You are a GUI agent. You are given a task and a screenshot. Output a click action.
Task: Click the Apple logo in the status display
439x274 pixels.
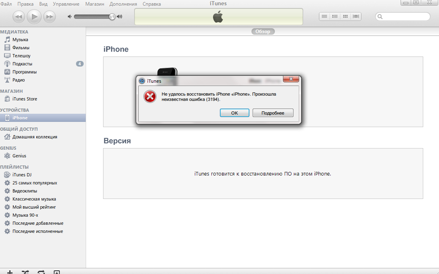[x=218, y=17]
